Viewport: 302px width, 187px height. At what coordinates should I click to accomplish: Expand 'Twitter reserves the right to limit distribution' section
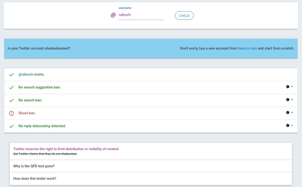(x=151, y=151)
